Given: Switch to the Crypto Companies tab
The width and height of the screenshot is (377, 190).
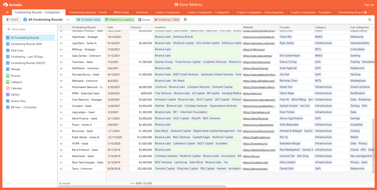Looking at the screenshot, I should coord(168,12).
